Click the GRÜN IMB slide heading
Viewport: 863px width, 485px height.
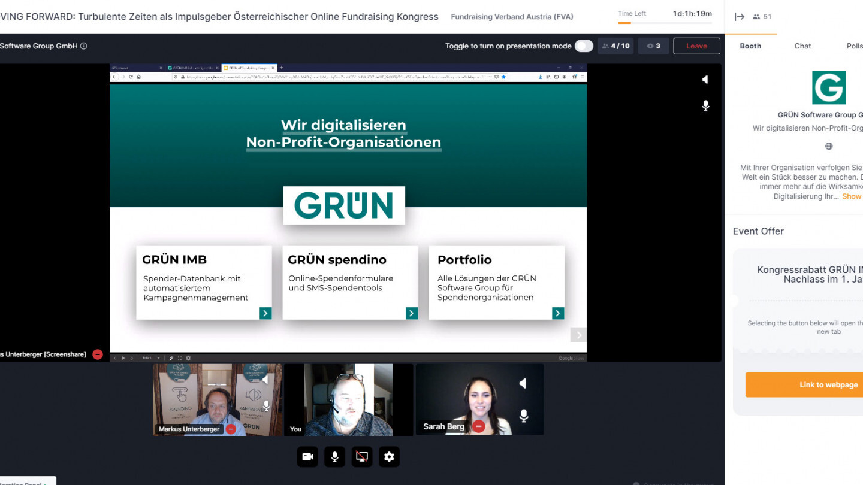click(x=174, y=260)
